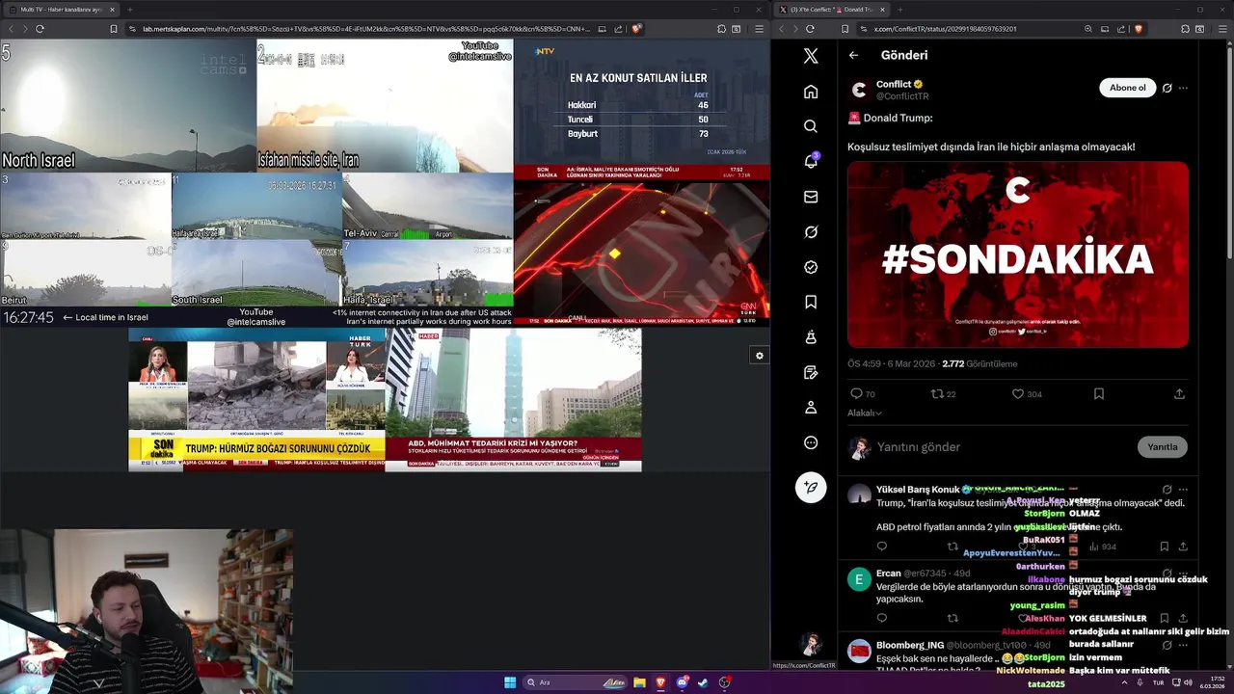Image resolution: width=1234 pixels, height=694 pixels.
Task: Open Bloomberg_ING reply username
Action: click(910, 645)
